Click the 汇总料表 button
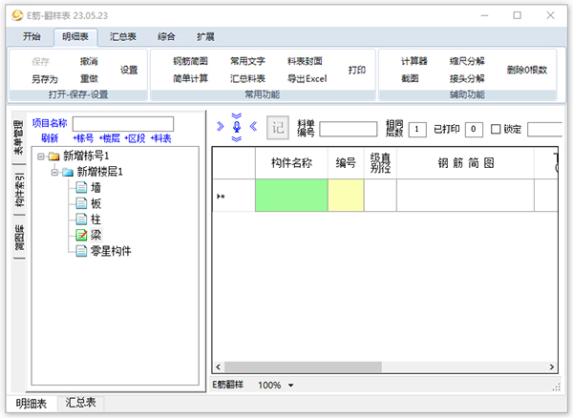The width and height of the screenshot is (573, 418). [x=247, y=79]
